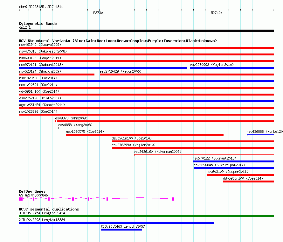Select the nsv1020575 red loss bar

(x=145, y=135)
